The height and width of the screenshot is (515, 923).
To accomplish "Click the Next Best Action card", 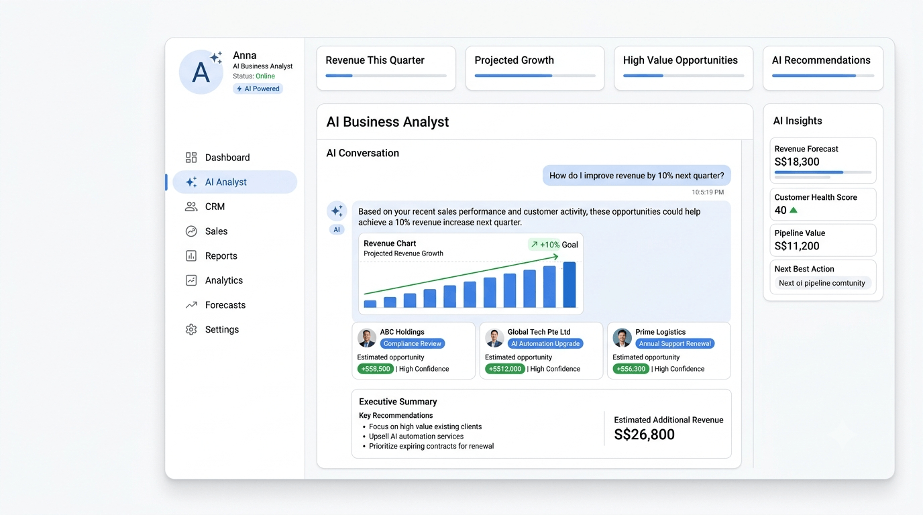I will point(823,276).
